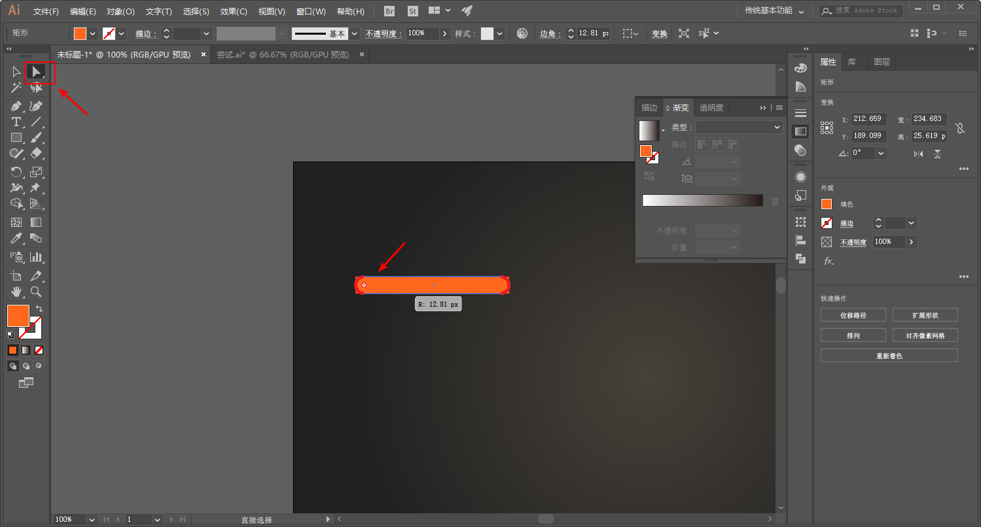Switch to the 透明度 panel tab
This screenshot has width=981, height=527.
(711, 108)
